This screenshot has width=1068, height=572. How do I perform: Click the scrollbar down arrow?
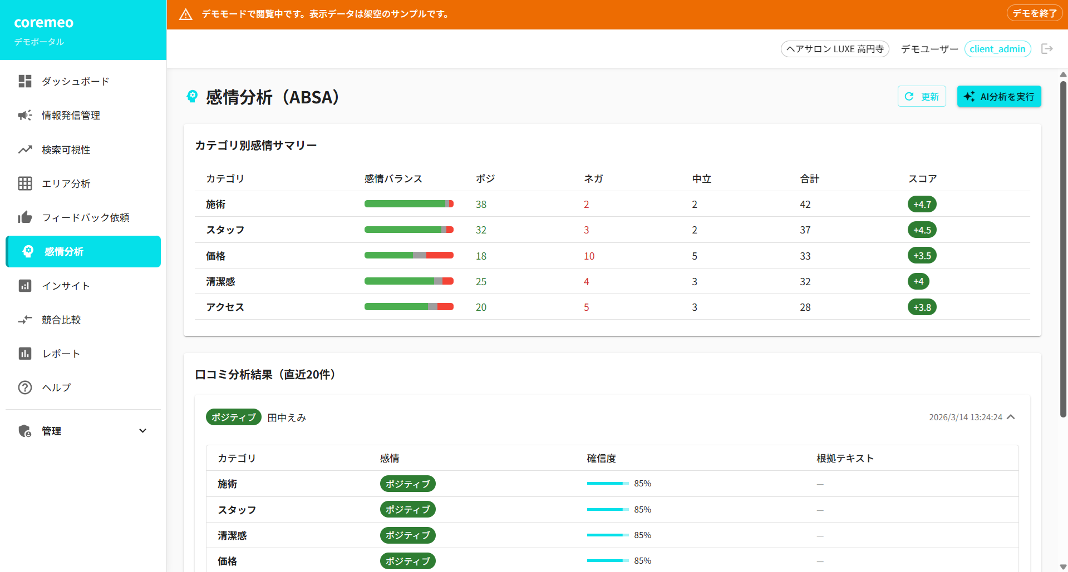pos(1063,567)
